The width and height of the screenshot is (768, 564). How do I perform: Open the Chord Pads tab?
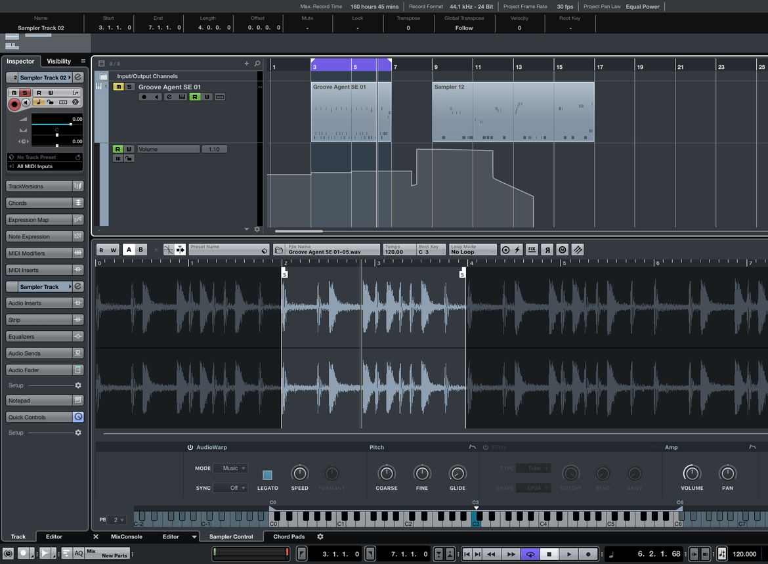click(x=289, y=536)
